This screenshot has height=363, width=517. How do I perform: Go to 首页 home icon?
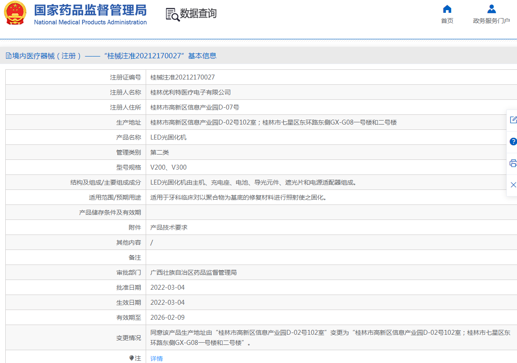[x=447, y=8]
